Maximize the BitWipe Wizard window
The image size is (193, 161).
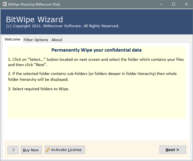[x=174, y=4]
